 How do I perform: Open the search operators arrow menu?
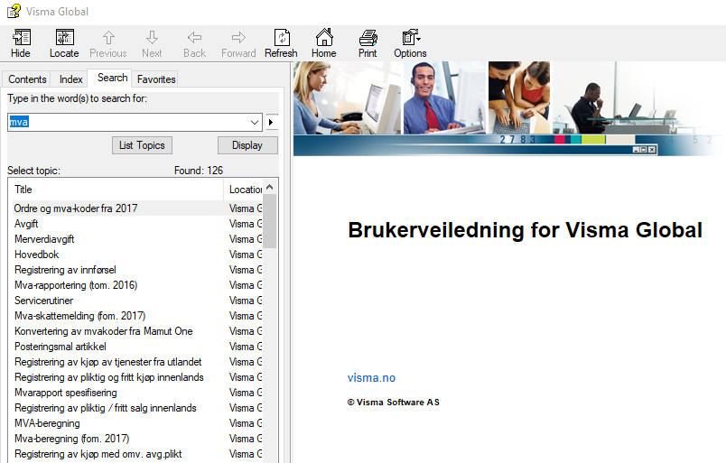point(272,122)
